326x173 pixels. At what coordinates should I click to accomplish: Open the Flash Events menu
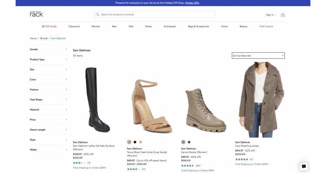266,26
